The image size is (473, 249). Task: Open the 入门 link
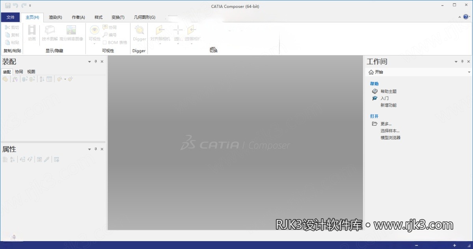pyautogui.click(x=384, y=98)
